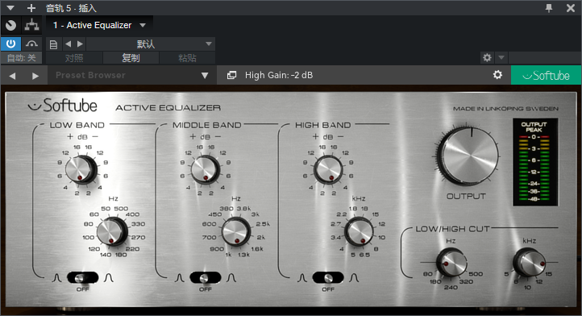Viewport: 582px width, 316px height.
Task: Adjust the Middle Band gain knob
Action: (x=206, y=169)
